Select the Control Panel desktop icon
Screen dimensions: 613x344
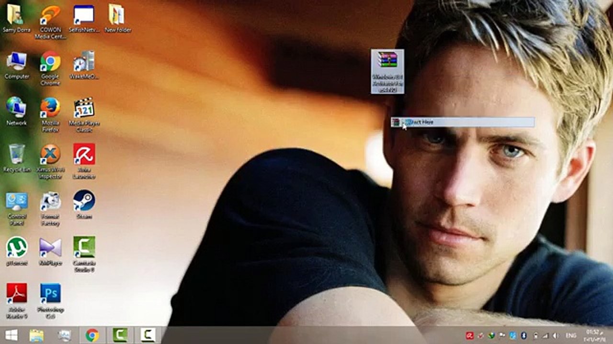tap(17, 209)
